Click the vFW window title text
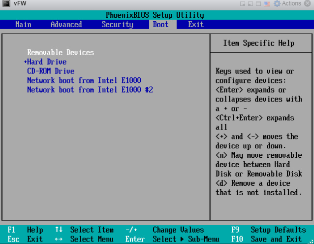The width and height of the screenshot is (314, 244). [20, 3]
